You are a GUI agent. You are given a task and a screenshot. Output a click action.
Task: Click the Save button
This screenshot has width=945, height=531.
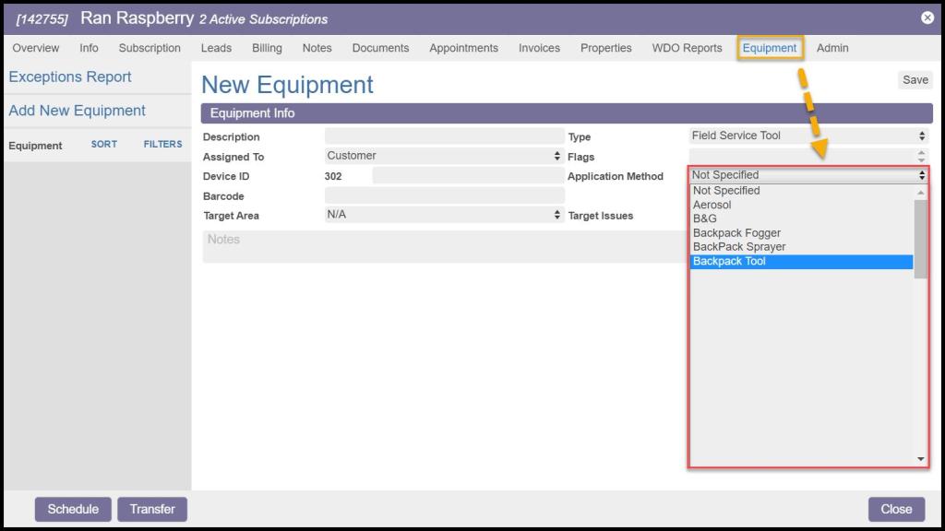(915, 80)
